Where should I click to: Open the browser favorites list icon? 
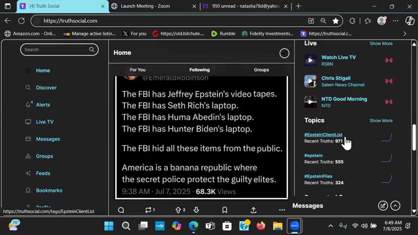click(368, 21)
